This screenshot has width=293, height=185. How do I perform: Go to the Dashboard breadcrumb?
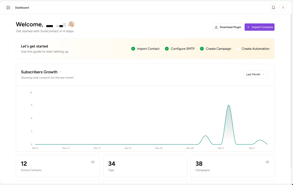click(x=22, y=8)
